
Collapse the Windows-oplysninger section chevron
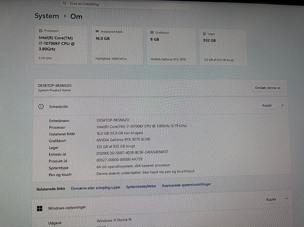(287, 199)
